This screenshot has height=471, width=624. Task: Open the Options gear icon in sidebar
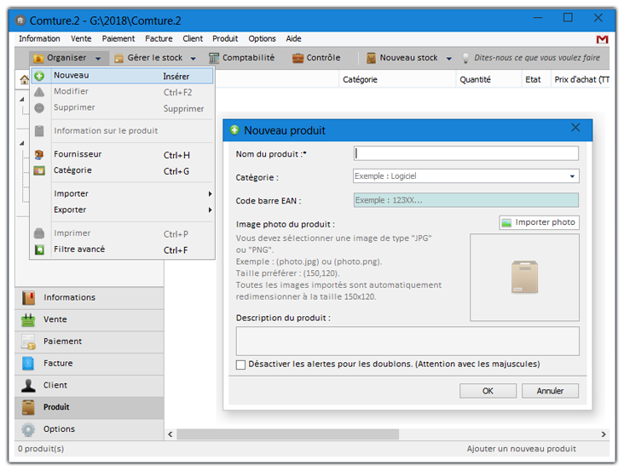click(29, 429)
